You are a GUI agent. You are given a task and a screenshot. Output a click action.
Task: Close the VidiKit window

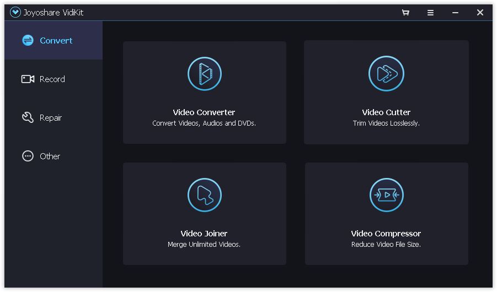pos(480,12)
